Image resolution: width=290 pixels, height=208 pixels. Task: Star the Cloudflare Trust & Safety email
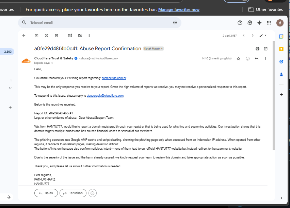click(238, 59)
